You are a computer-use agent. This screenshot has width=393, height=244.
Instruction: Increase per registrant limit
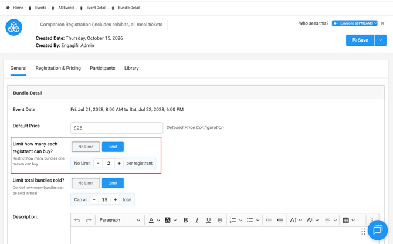click(119, 163)
